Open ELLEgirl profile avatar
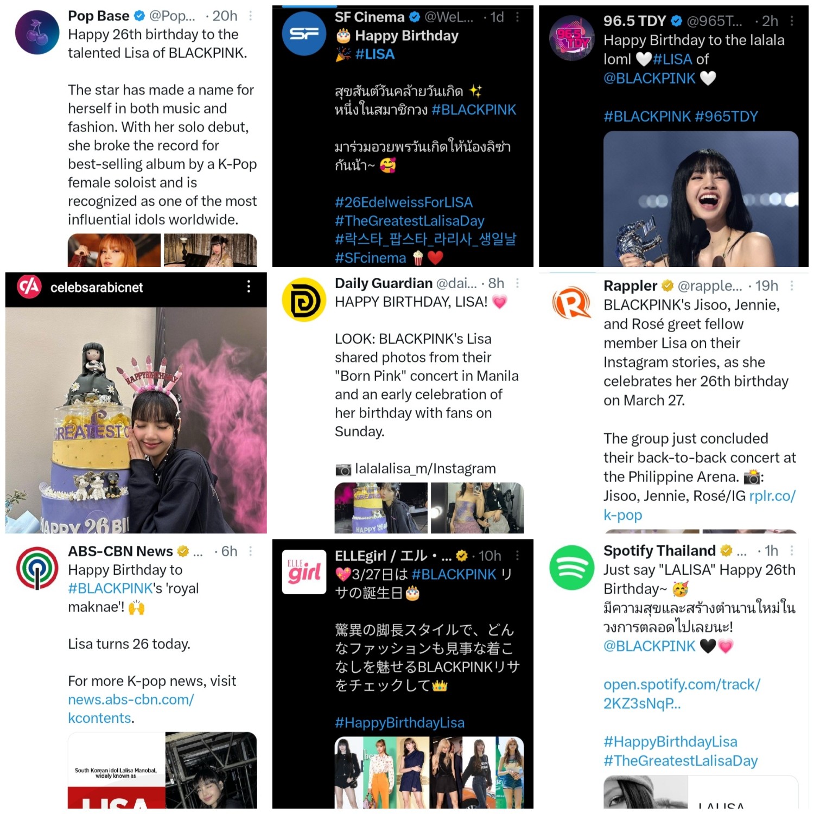Screen dimensions: 814x814 pos(304,572)
